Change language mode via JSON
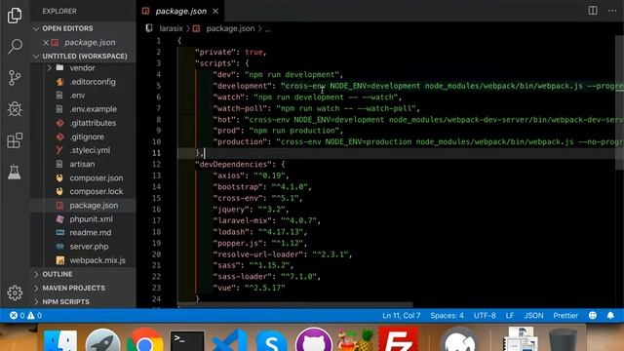 tap(533, 315)
